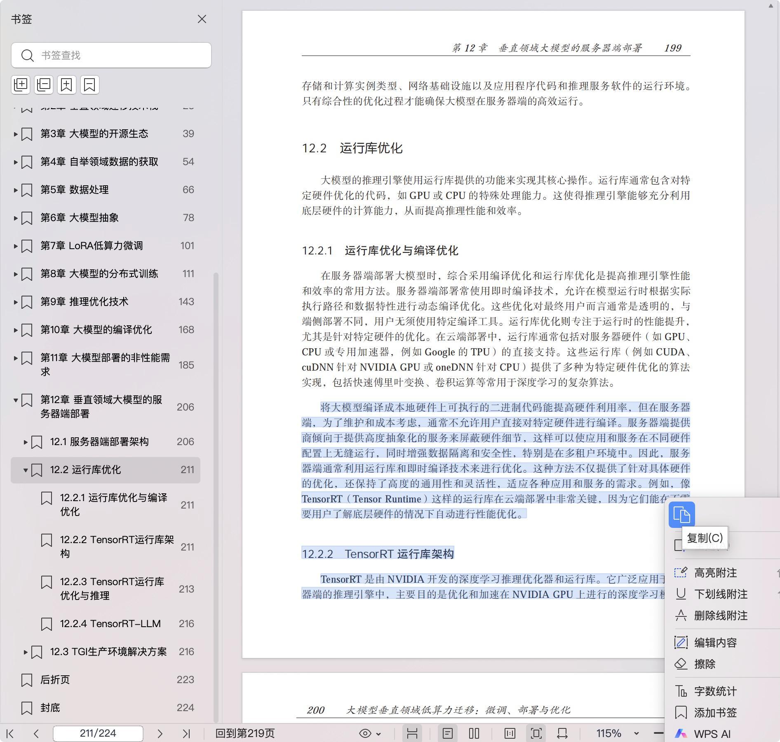Click the rotate page icon in status bar
780x742 pixels.
(562, 733)
